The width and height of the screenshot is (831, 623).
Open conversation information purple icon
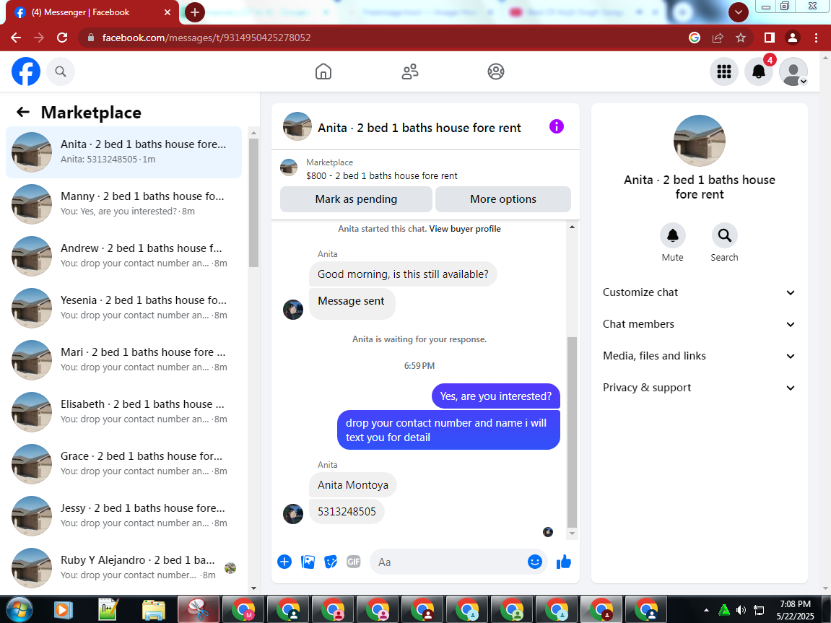557,126
